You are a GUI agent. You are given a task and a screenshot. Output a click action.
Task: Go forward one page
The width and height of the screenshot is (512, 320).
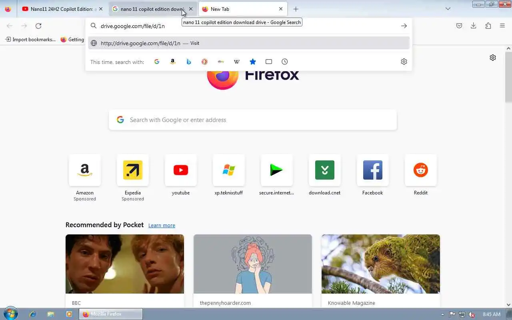(24, 26)
